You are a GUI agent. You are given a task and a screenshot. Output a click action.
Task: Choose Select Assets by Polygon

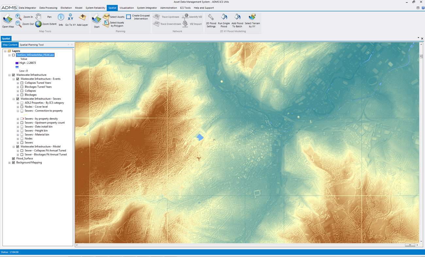pyautogui.click(x=113, y=24)
